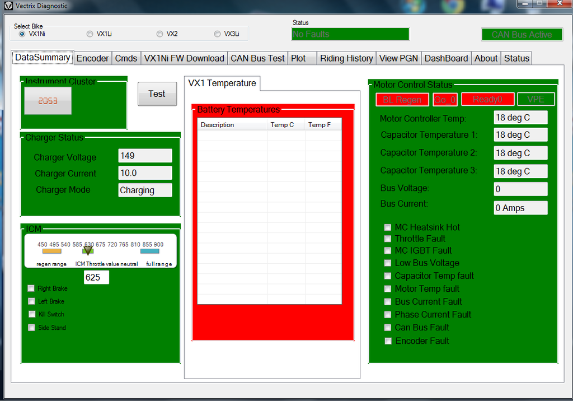Click the blue full range bar
The width and height of the screenshot is (573, 401).
click(x=150, y=251)
